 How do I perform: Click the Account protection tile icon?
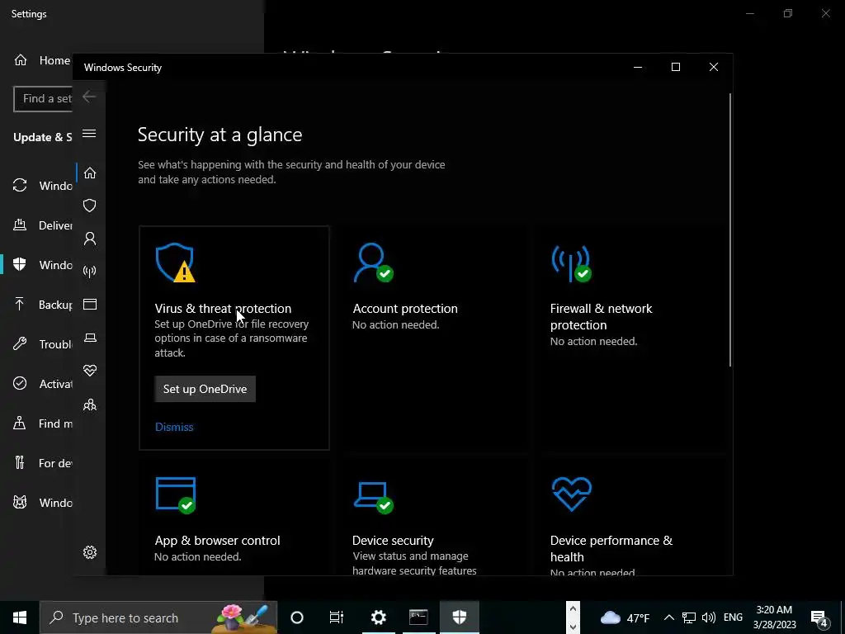click(373, 263)
